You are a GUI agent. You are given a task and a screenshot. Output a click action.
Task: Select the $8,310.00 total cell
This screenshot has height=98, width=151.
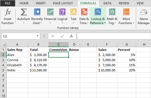[x=38, y=60]
